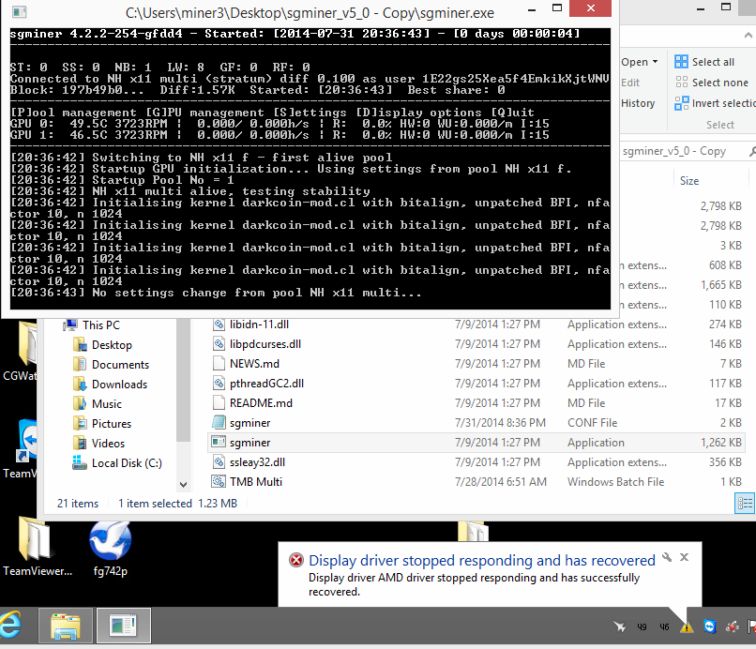Click the tray temperature reading 46

(x=664, y=626)
